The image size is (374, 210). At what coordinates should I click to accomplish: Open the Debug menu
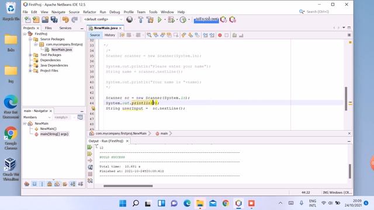point(115,12)
